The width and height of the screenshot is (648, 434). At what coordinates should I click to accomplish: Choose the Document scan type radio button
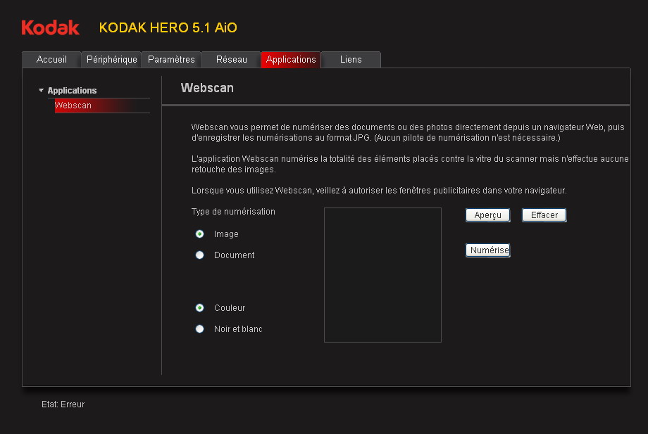tap(200, 255)
